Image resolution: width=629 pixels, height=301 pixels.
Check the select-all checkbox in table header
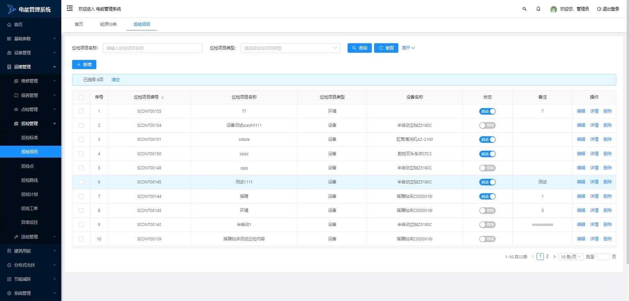pyautogui.click(x=81, y=97)
